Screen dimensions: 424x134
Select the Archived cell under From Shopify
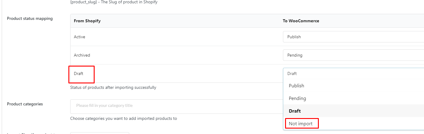tap(82, 55)
